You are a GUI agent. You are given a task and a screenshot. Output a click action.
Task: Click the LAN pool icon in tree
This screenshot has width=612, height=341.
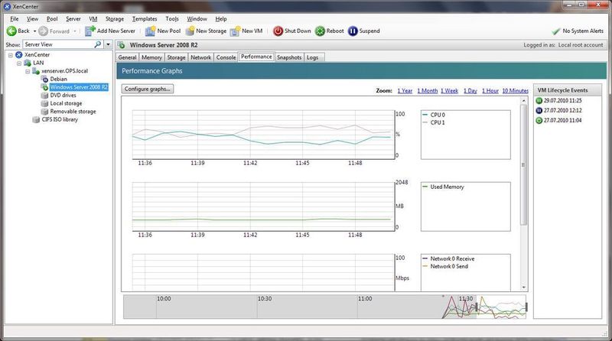(27, 63)
